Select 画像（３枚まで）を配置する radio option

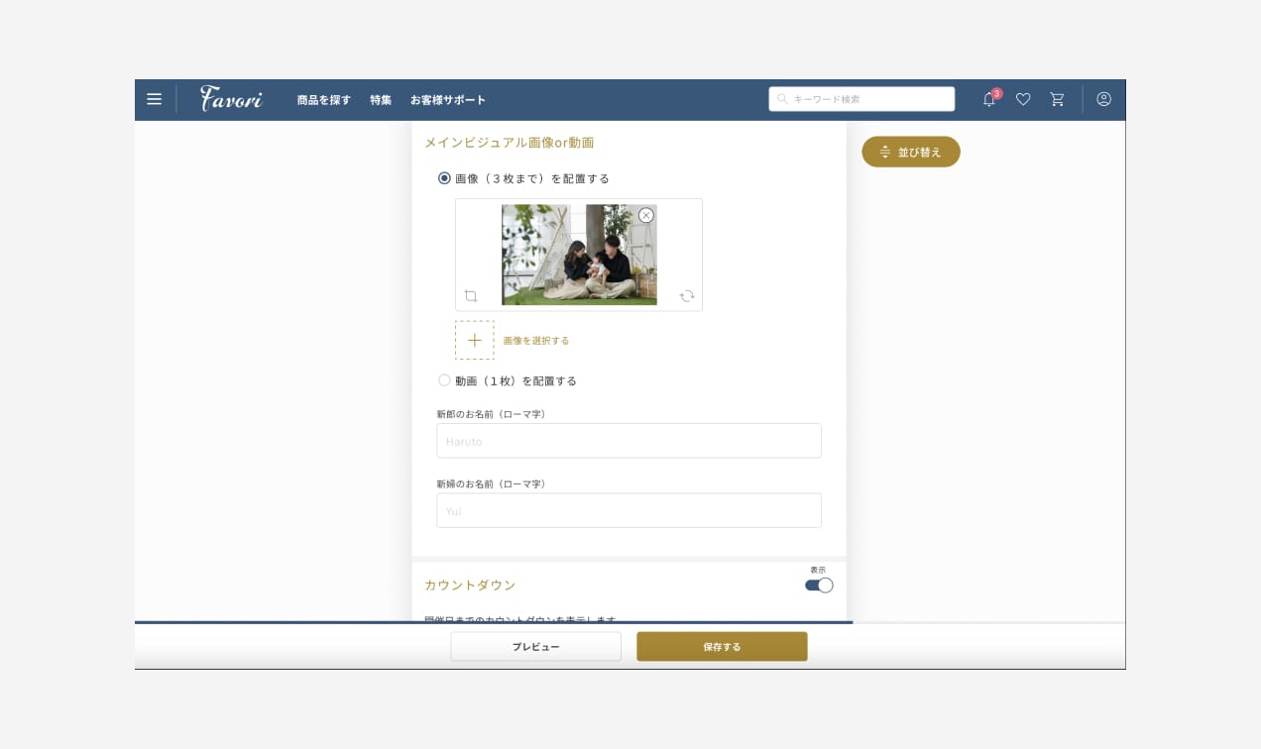click(444, 178)
